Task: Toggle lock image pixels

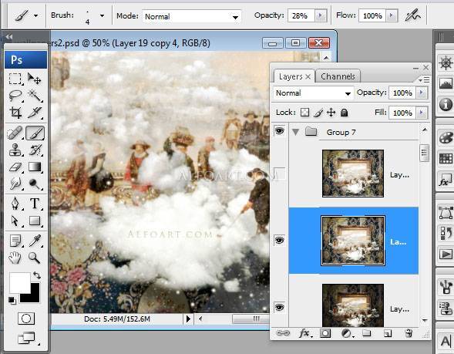Action: pos(318,113)
